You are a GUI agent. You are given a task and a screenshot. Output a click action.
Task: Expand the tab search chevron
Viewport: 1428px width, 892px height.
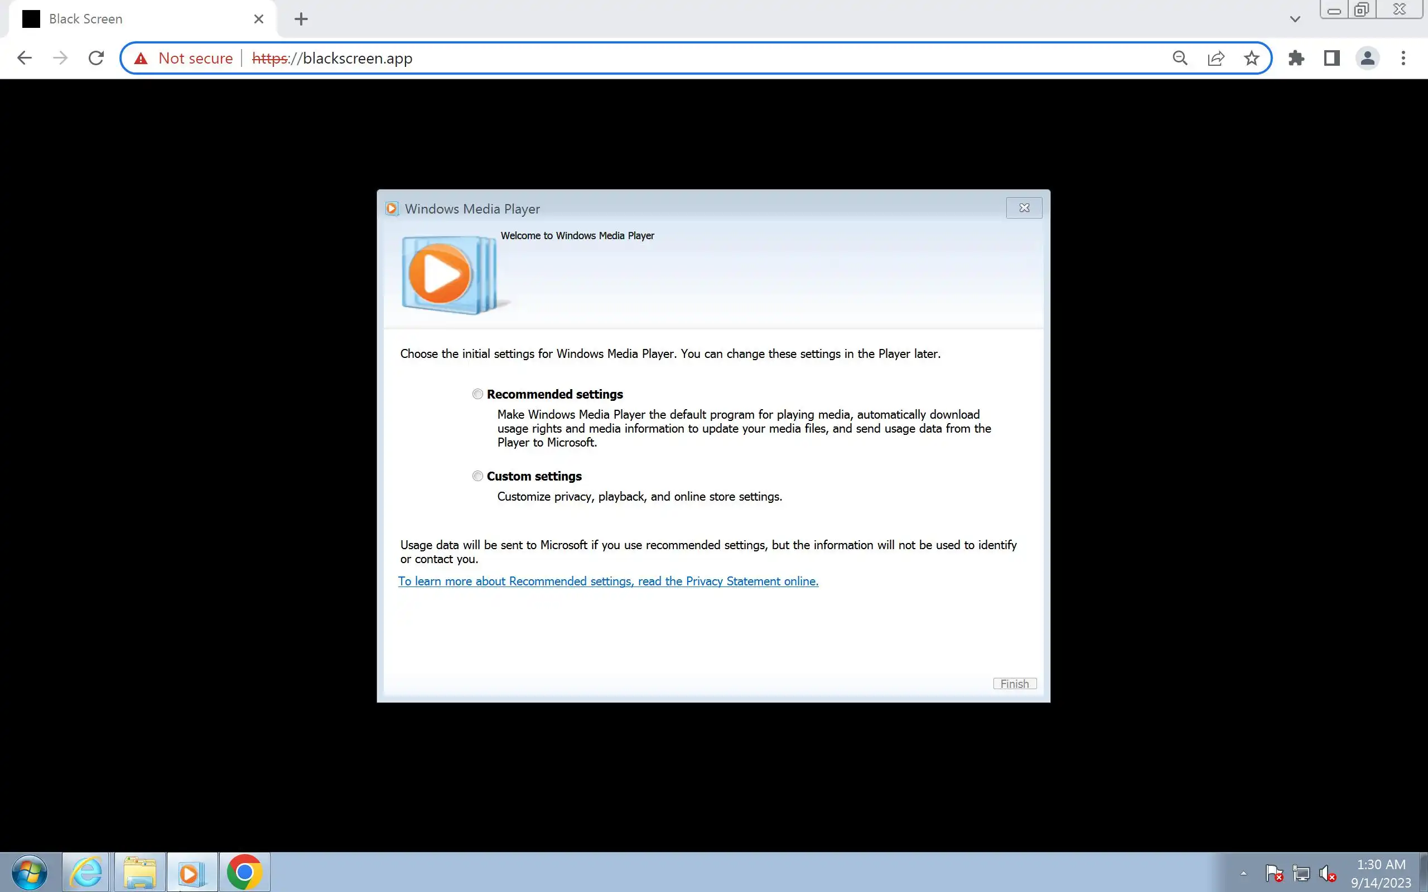[x=1295, y=19]
